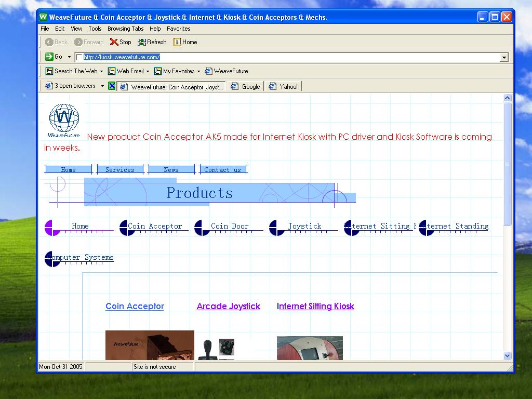The width and height of the screenshot is (532, 399).
Task: Open the address bar history dropdown
Action: click(504, 57)
